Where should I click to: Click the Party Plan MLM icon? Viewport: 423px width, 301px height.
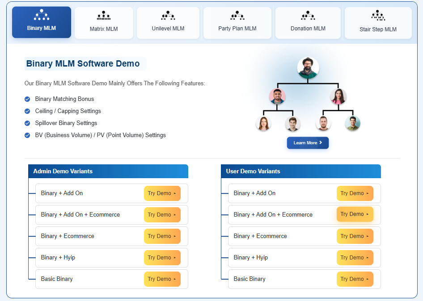237,16
